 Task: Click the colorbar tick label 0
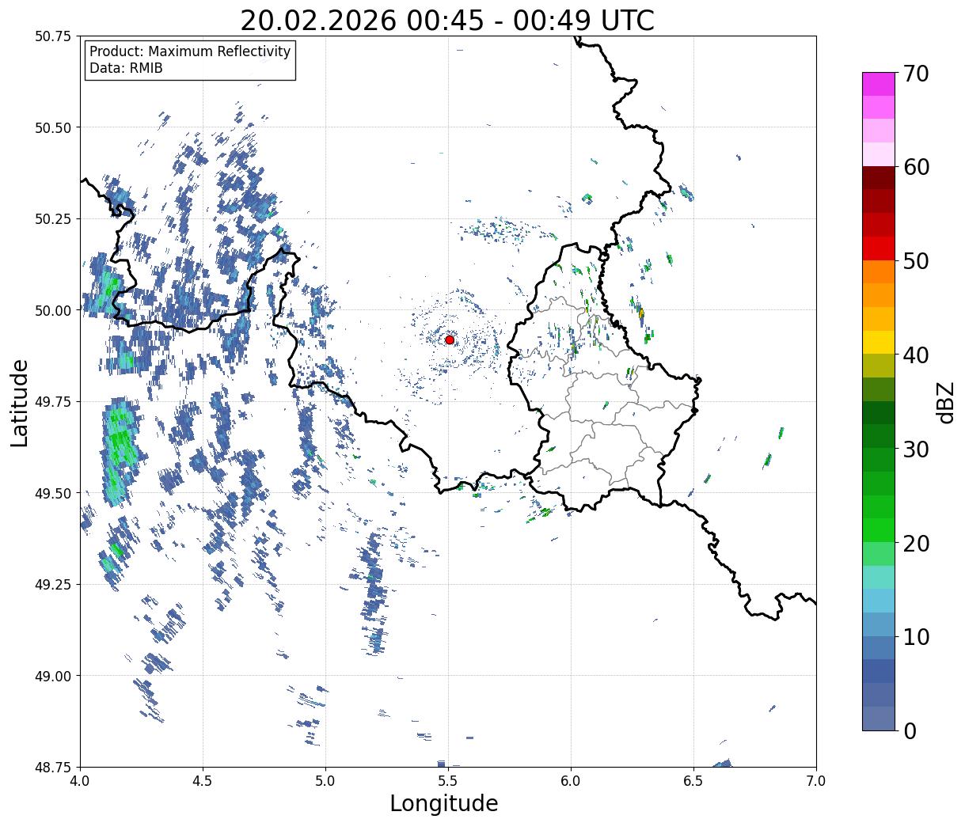point(910,730)
